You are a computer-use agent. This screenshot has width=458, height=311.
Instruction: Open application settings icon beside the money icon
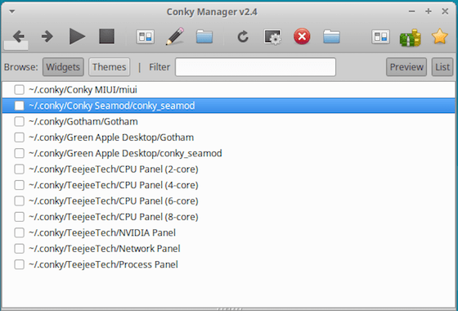point(380,37)
